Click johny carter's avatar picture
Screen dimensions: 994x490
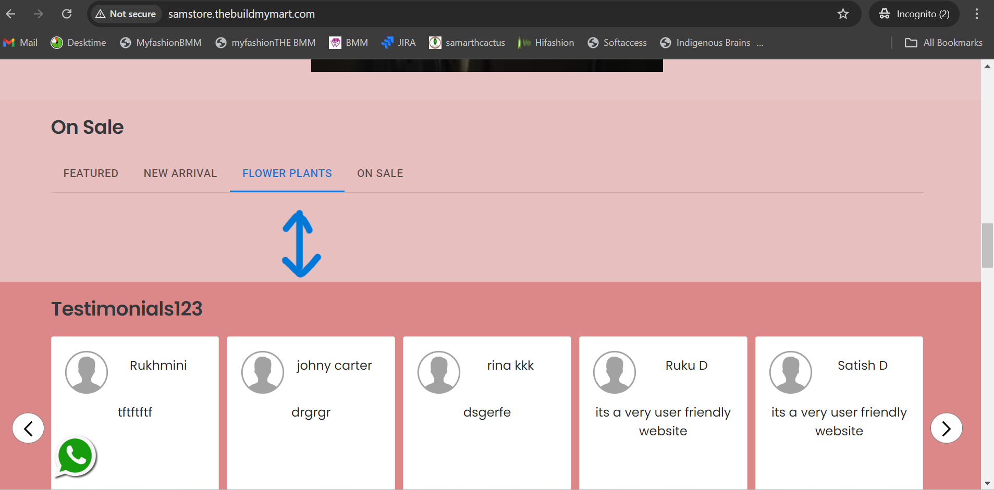tap(263, 372)
